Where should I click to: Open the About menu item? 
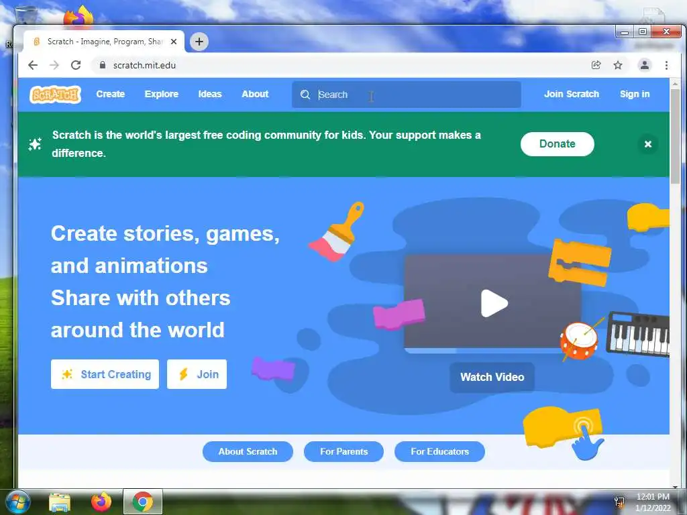(255, 94)
